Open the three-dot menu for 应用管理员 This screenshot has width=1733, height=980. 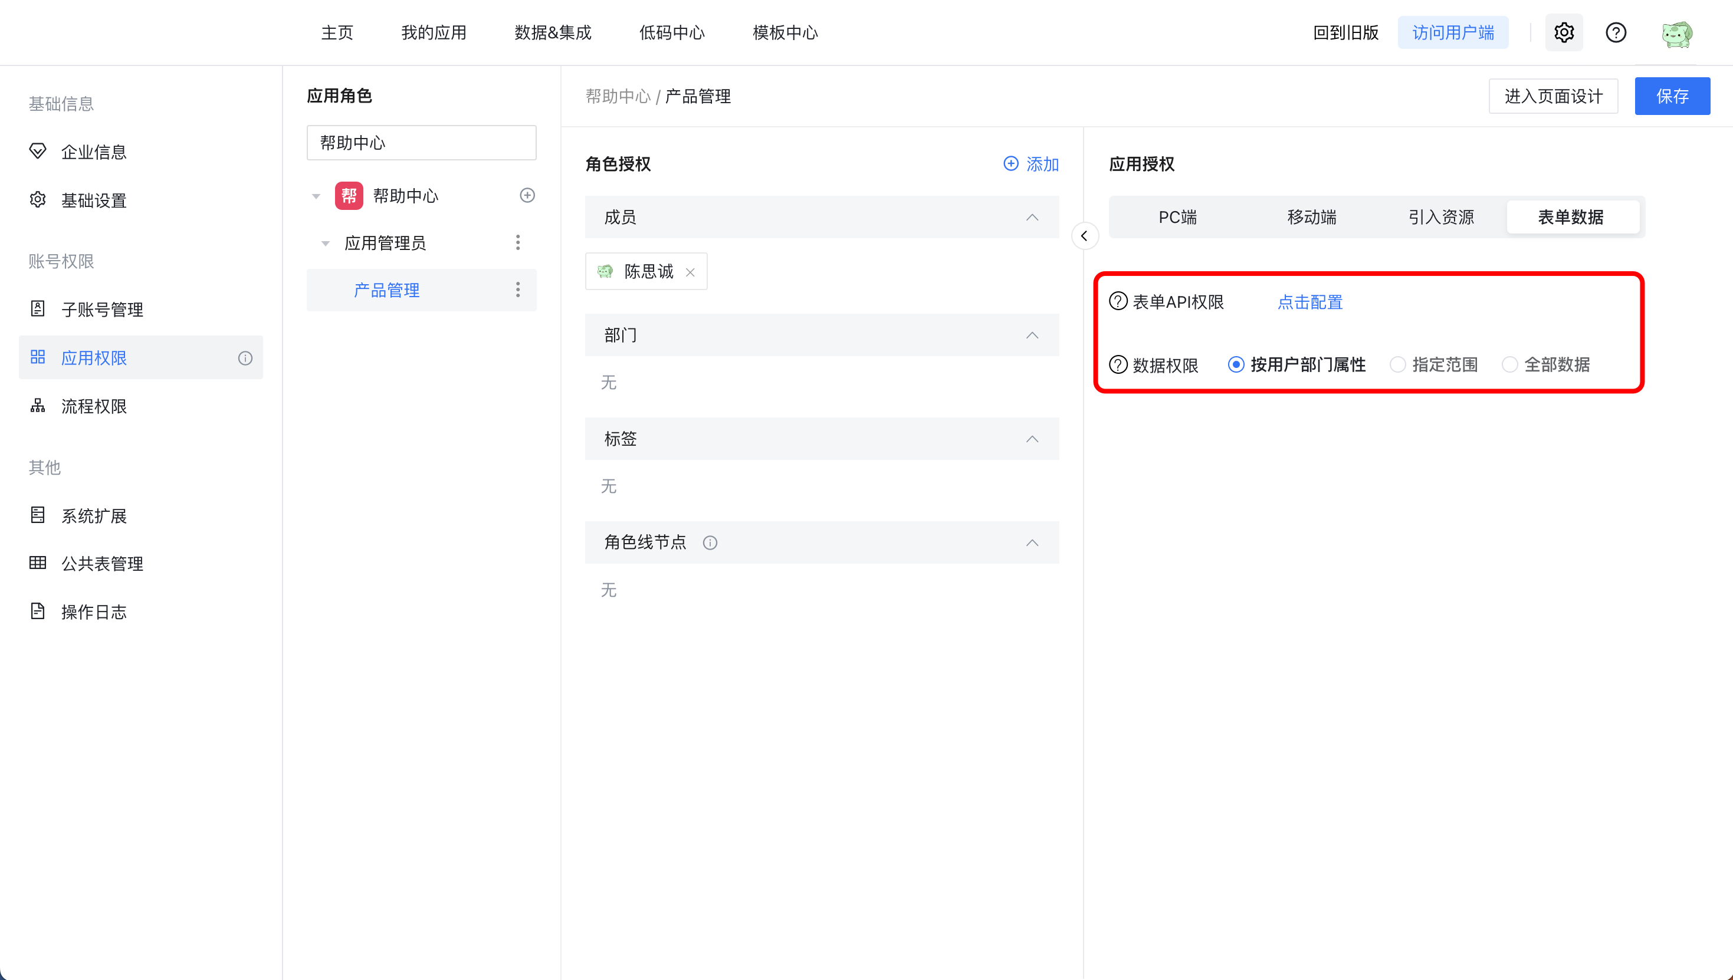pyautogui.click(x=518, y=242)
